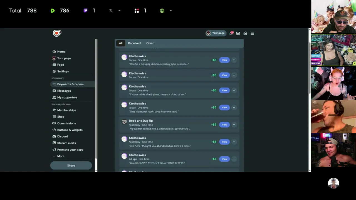
Task: Click the main page vertical scrollbar
Action: 310,68
